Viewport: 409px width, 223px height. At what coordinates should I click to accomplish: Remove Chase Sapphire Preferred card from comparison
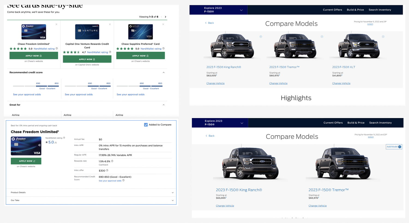point(163,24)
